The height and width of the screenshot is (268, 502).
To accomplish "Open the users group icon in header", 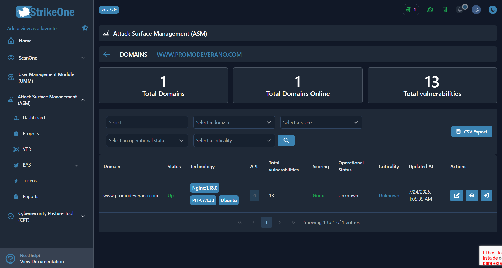I will tap(430, 10).
